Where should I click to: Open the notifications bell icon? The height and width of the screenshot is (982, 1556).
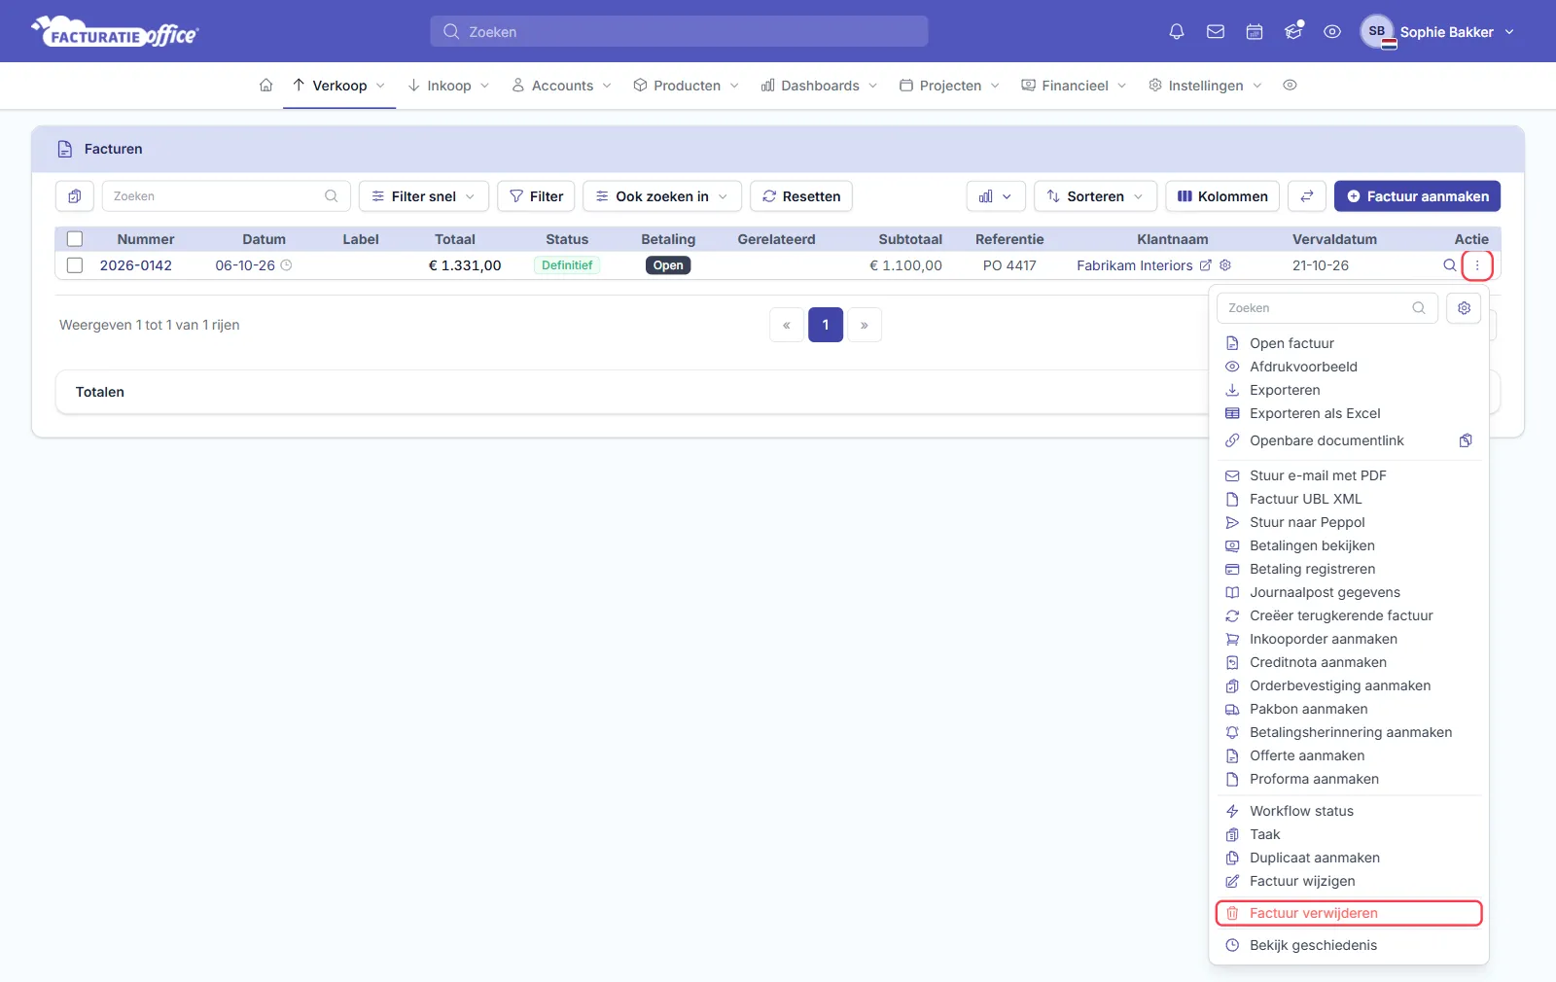pyautogui.click(x=1177, y=32)
